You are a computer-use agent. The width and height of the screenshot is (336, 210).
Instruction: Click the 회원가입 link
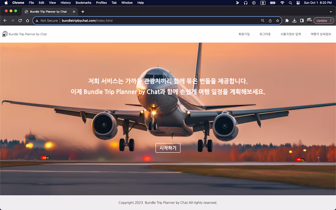pyautogui.click(x=244, y=34)
